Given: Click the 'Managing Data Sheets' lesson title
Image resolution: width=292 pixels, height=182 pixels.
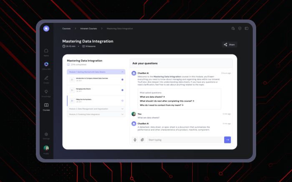Looking at the screenshot, I should tap(83, 89).
